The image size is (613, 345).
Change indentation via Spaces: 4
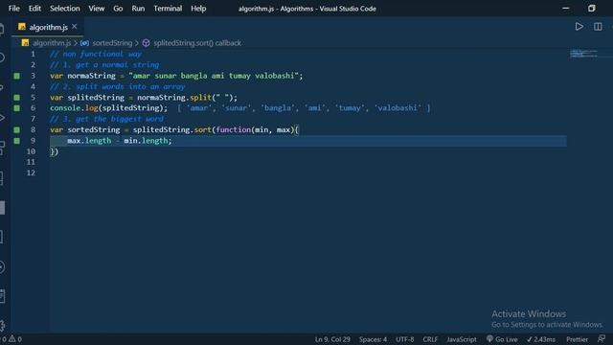373,339
